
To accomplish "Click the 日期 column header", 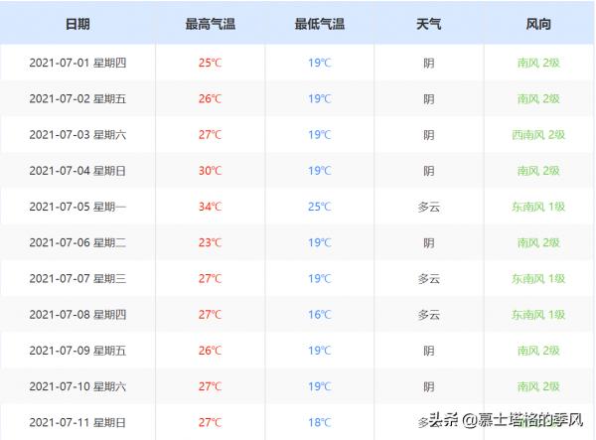I will click(x=77, y=24).
